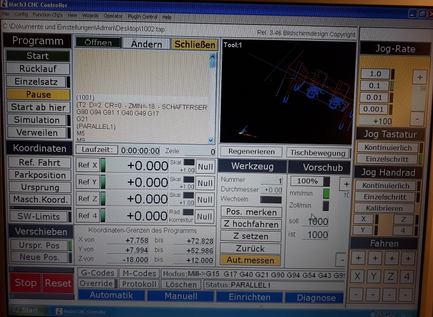
Task: Click the yellow Pause button
Action: pos(38,94)
